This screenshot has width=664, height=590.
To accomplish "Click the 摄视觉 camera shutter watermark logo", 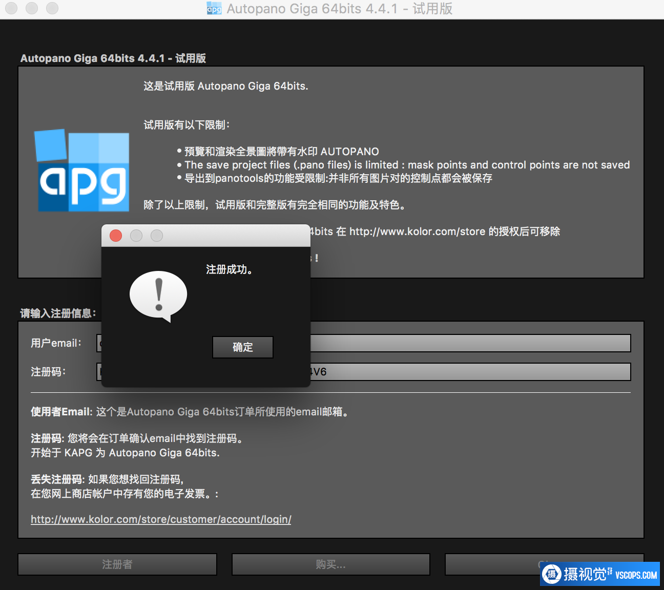I will pos(552,574).
